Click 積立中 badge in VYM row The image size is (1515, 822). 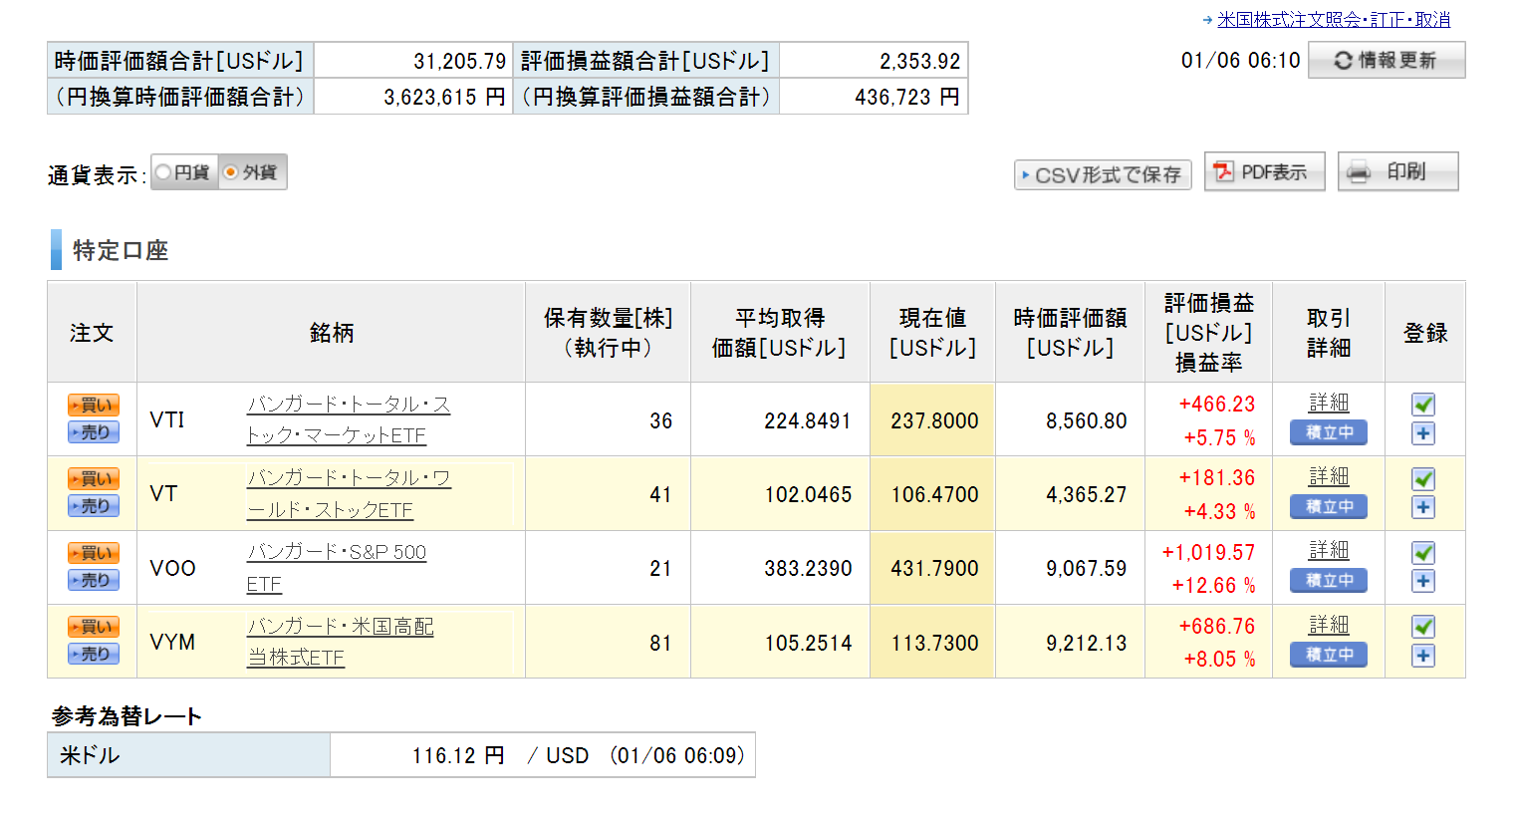pos(1329,655)
